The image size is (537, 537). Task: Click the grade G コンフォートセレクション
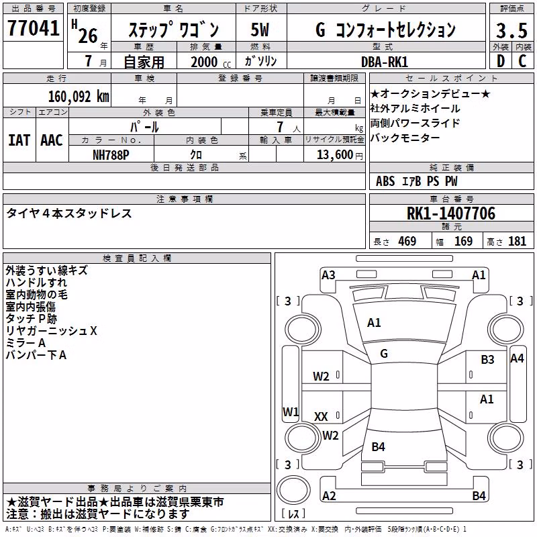click(385, 30)
